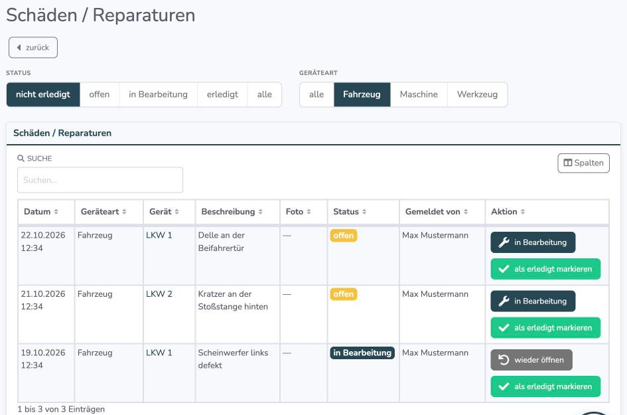Sort the table by Gerät column
Viewport: 627px width, 415px height.
tap(169, 212)
